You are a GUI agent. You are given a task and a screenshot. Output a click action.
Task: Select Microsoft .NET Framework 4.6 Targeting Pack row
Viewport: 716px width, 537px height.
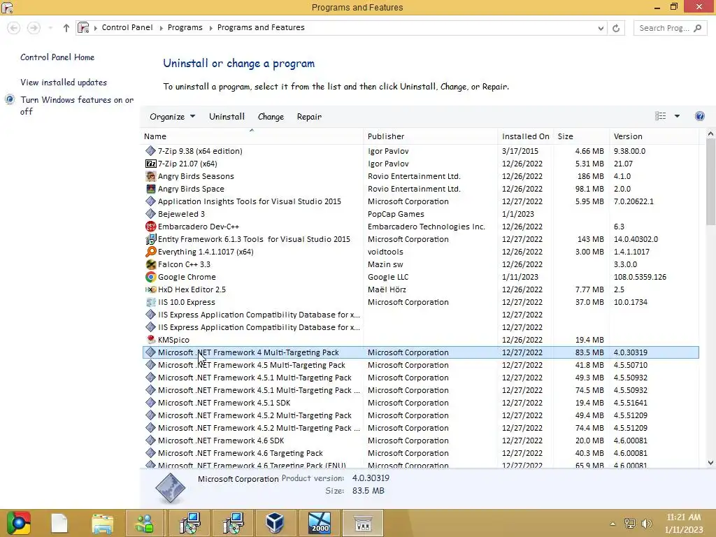click(420, 453)
